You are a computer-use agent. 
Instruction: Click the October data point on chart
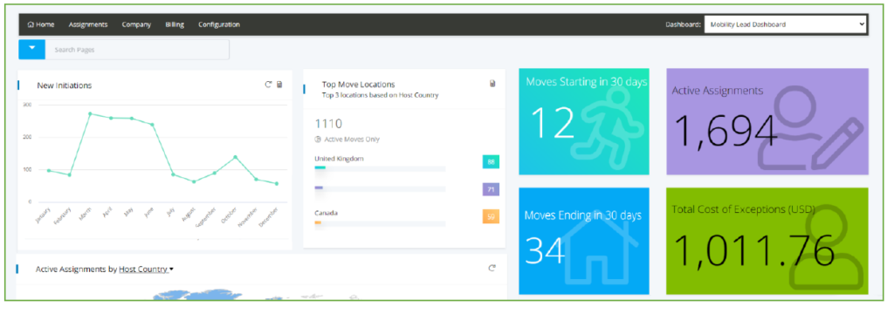pyautogui.click(x=235, y=157)
